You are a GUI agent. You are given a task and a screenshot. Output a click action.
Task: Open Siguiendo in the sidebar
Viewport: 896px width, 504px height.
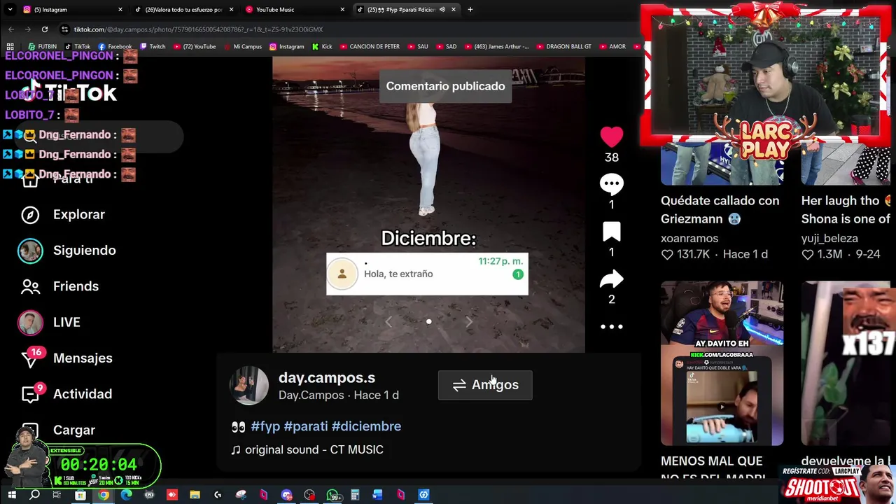[84, 250]
